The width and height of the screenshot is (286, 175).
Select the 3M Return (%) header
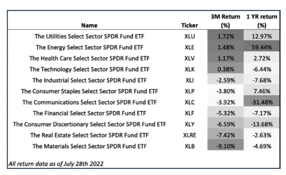click(x=225, y=21)
